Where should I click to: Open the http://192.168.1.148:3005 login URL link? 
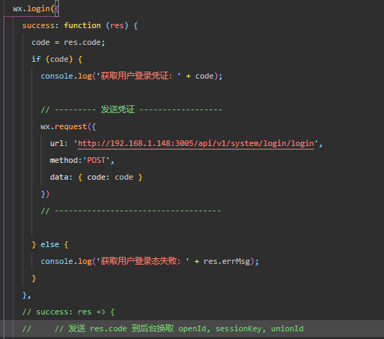[196, 143]
